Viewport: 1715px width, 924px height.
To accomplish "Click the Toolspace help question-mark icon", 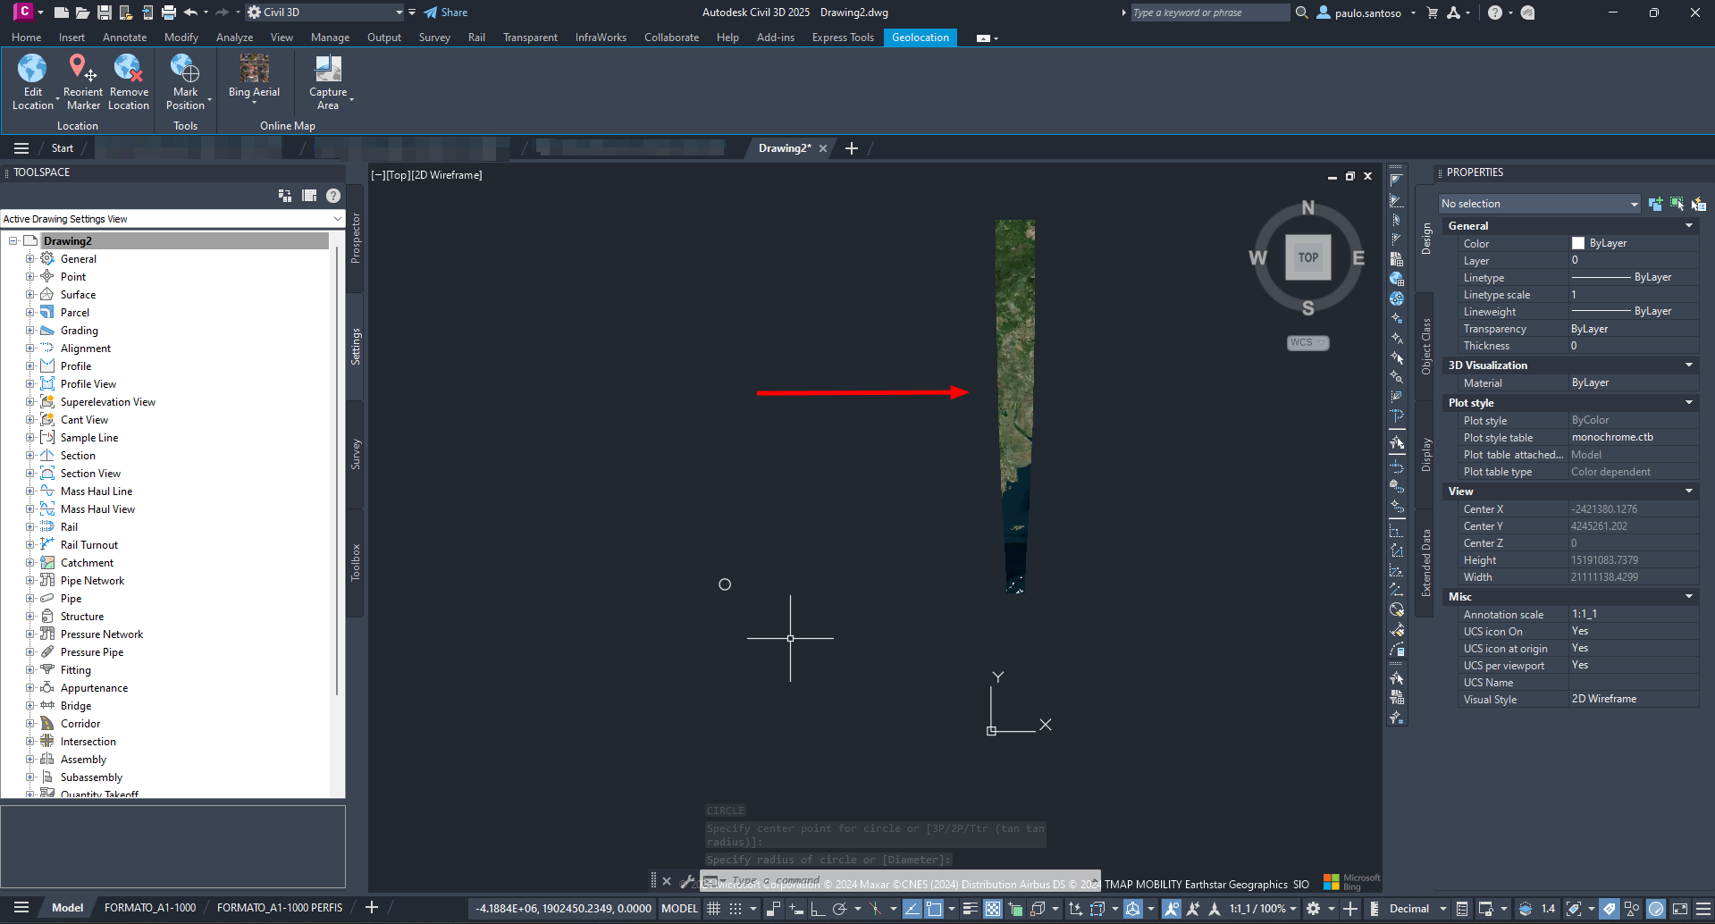I will (x=333, y=196).
